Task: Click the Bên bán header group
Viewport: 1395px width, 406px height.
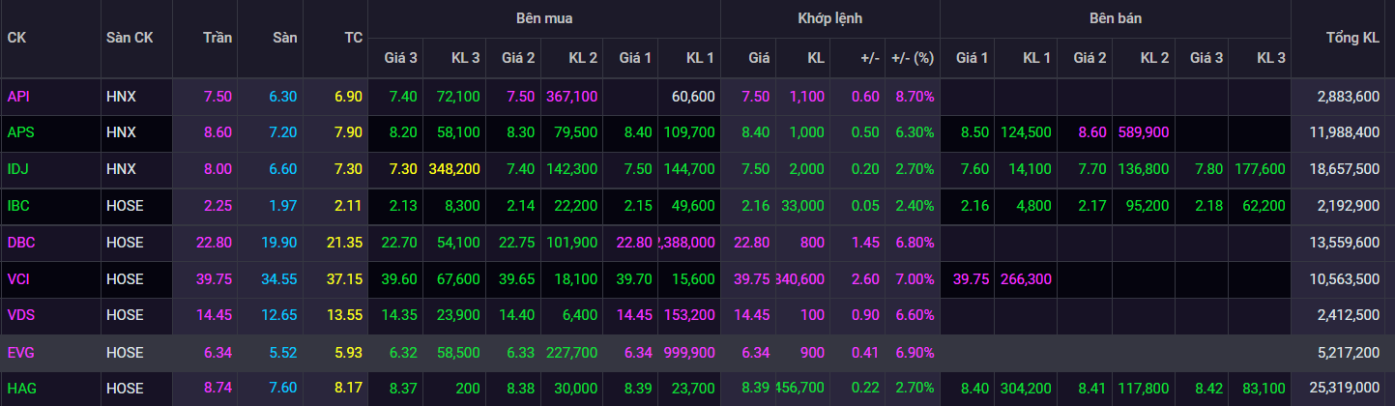Action: click(1115, 18)
